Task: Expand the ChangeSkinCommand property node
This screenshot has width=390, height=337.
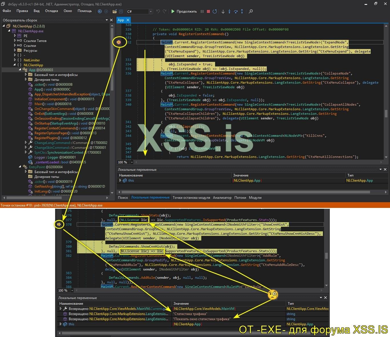Action: (26, 148)
